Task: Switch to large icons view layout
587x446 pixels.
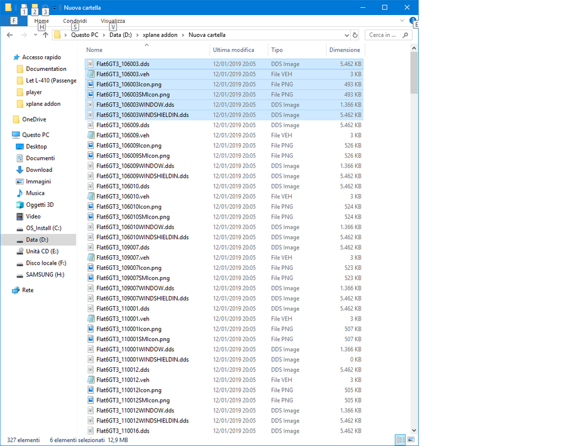Action: pyautogui.click(x=411, y=440)
